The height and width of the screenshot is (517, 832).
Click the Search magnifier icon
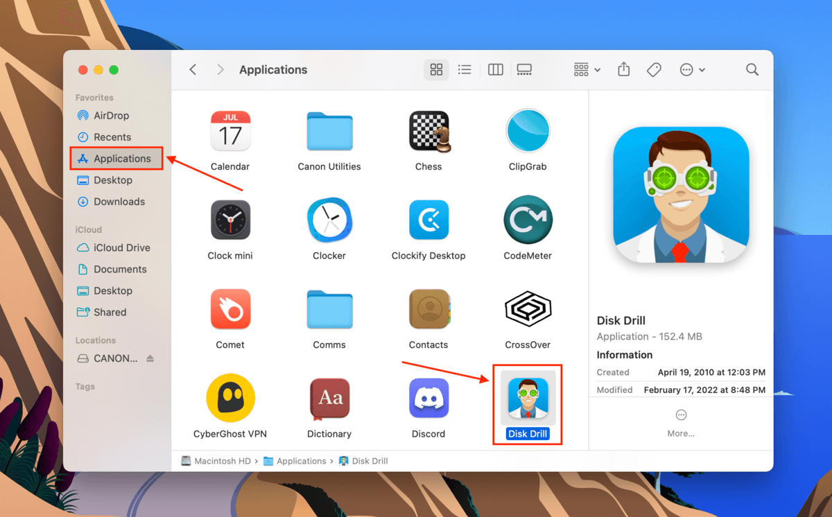752,69
